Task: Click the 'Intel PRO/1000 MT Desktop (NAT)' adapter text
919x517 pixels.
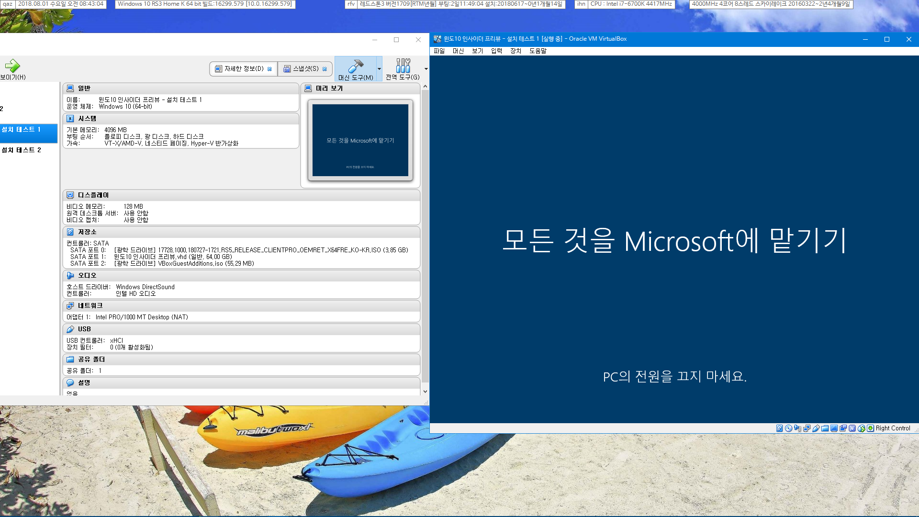Action: (x=142, y=317)
